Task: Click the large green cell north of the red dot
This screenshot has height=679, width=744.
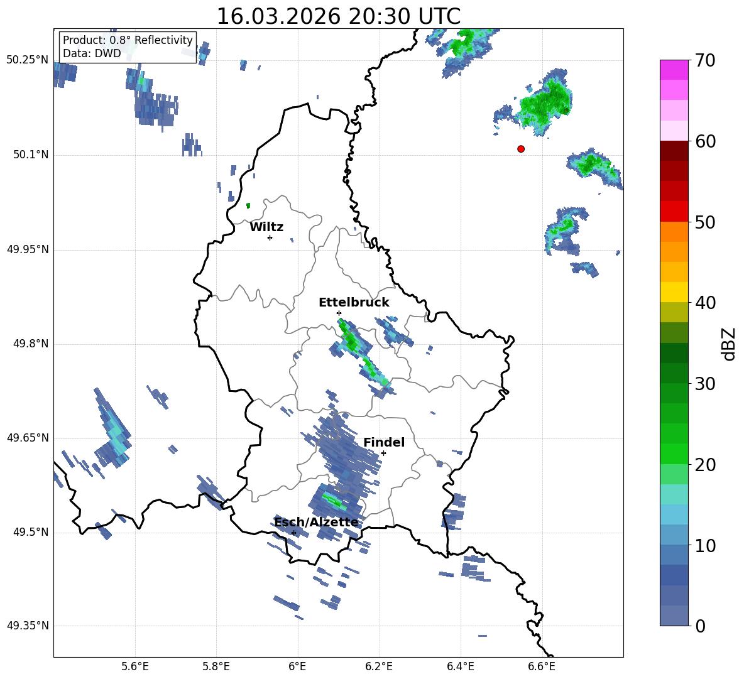Action: tap(545, 102)
